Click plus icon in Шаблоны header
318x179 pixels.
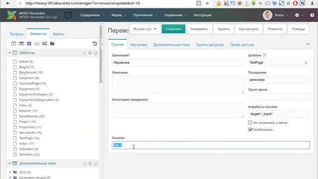click(x=90, y=53)
